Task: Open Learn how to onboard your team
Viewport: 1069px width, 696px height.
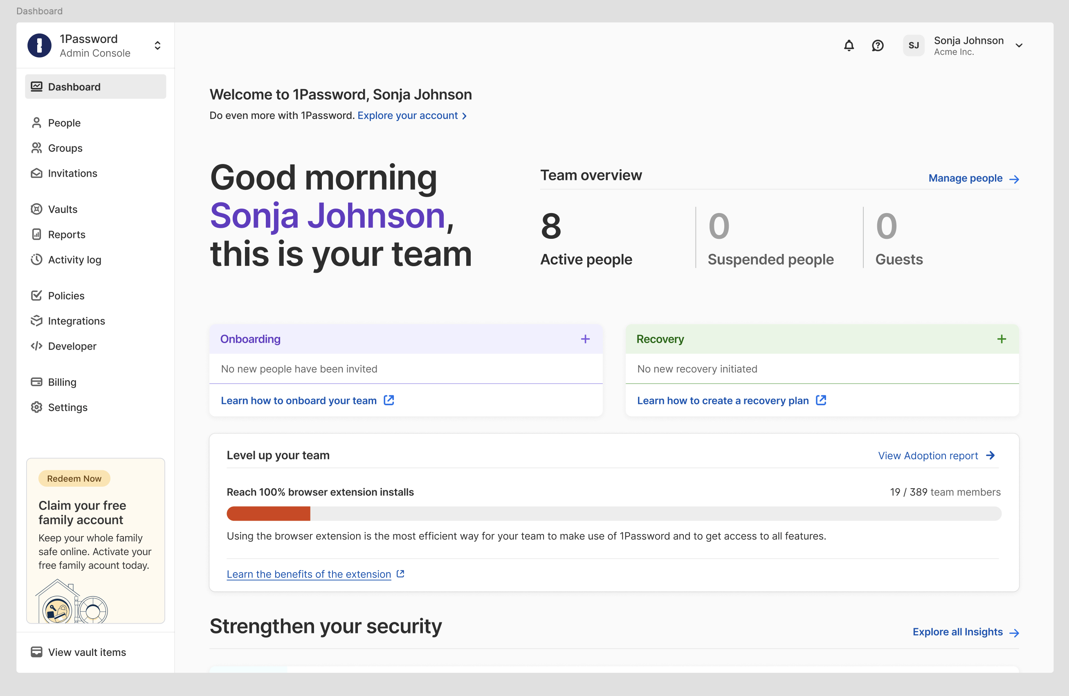Action: click(x=299, y=400)
